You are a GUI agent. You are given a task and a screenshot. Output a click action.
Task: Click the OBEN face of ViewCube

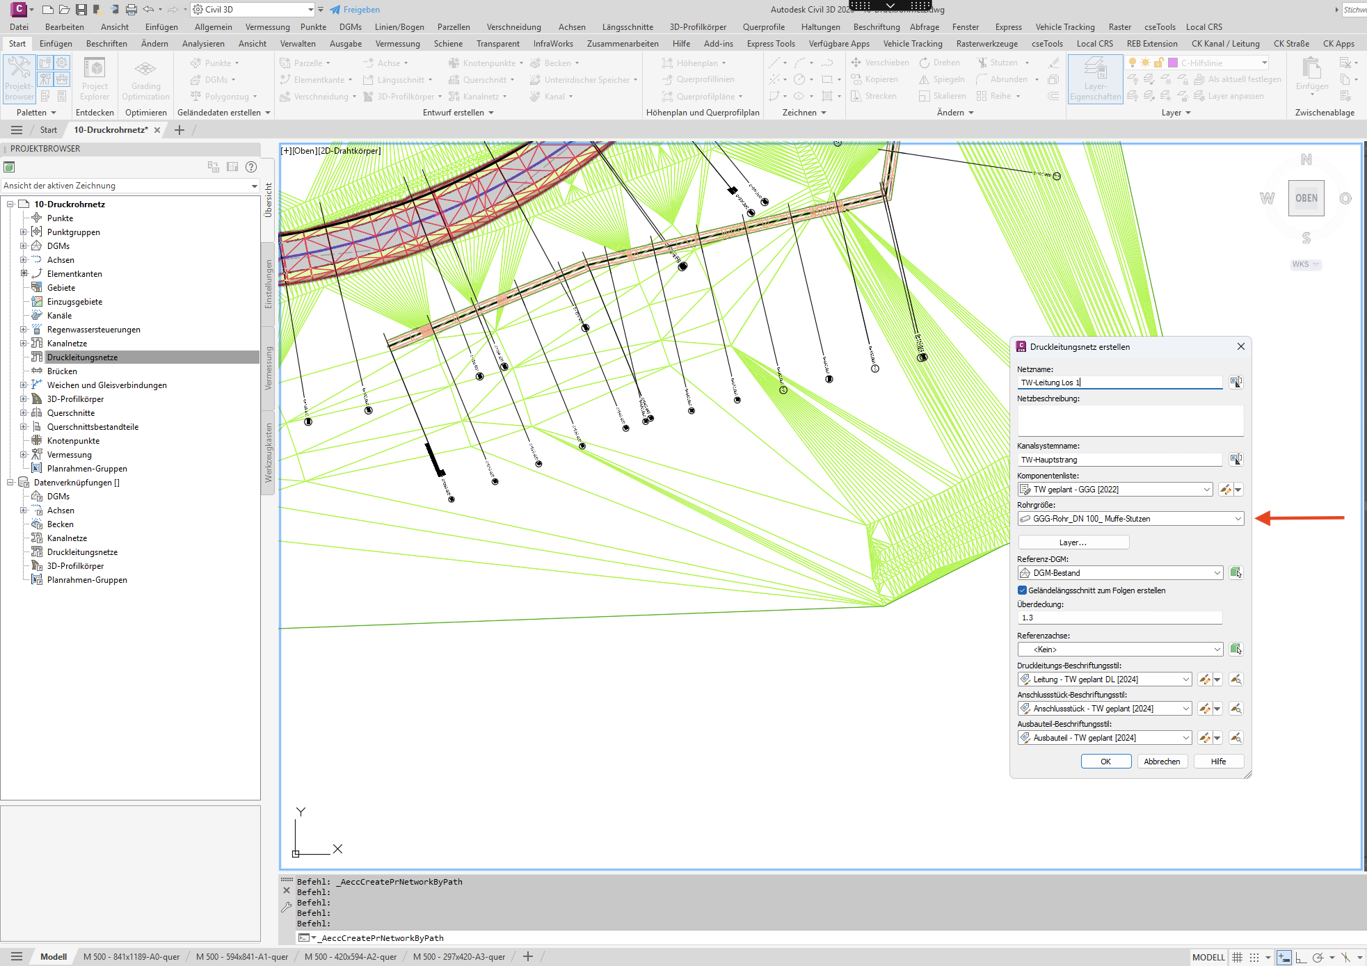(x=1306, y=198)
